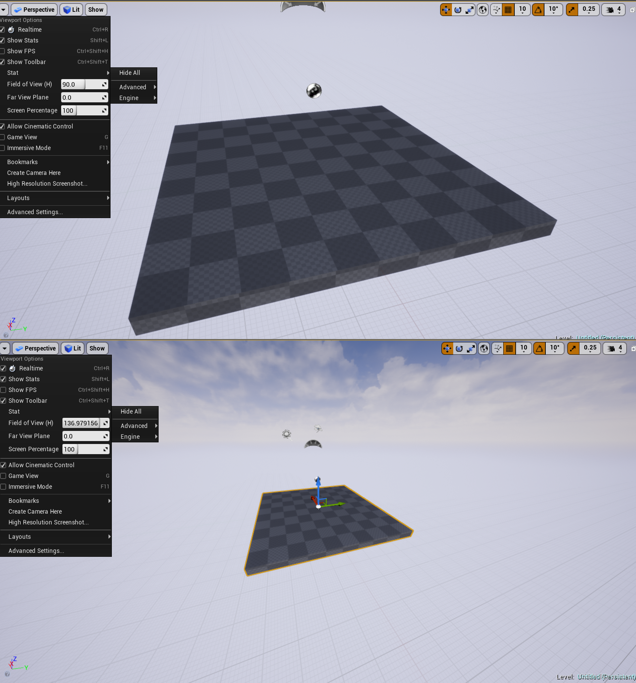The image size is (636, 683).
Task: Uncheck Realtime in bottom viewport options
Action: pyautogui.click(x=4, y=368)
